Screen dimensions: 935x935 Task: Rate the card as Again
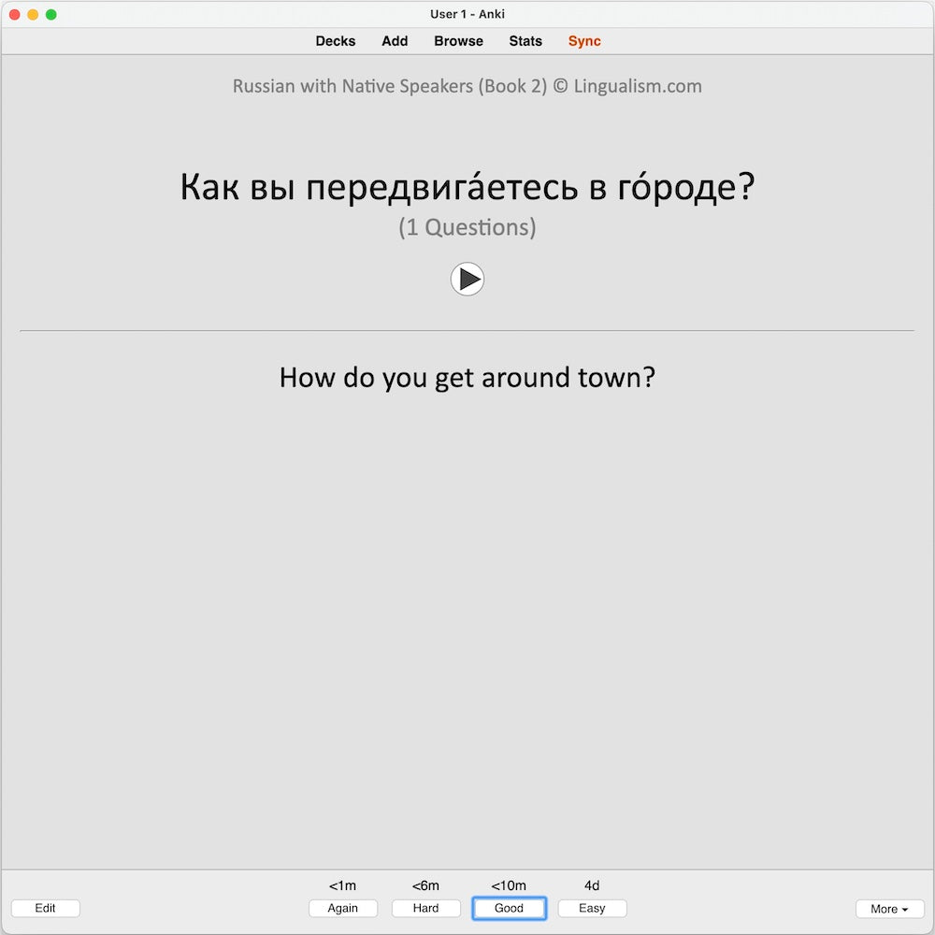[342, 908]
